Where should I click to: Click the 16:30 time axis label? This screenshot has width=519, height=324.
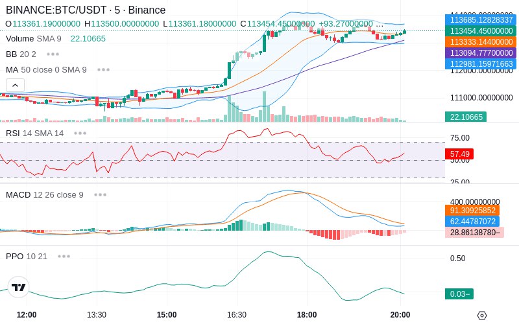pos(237,315)
